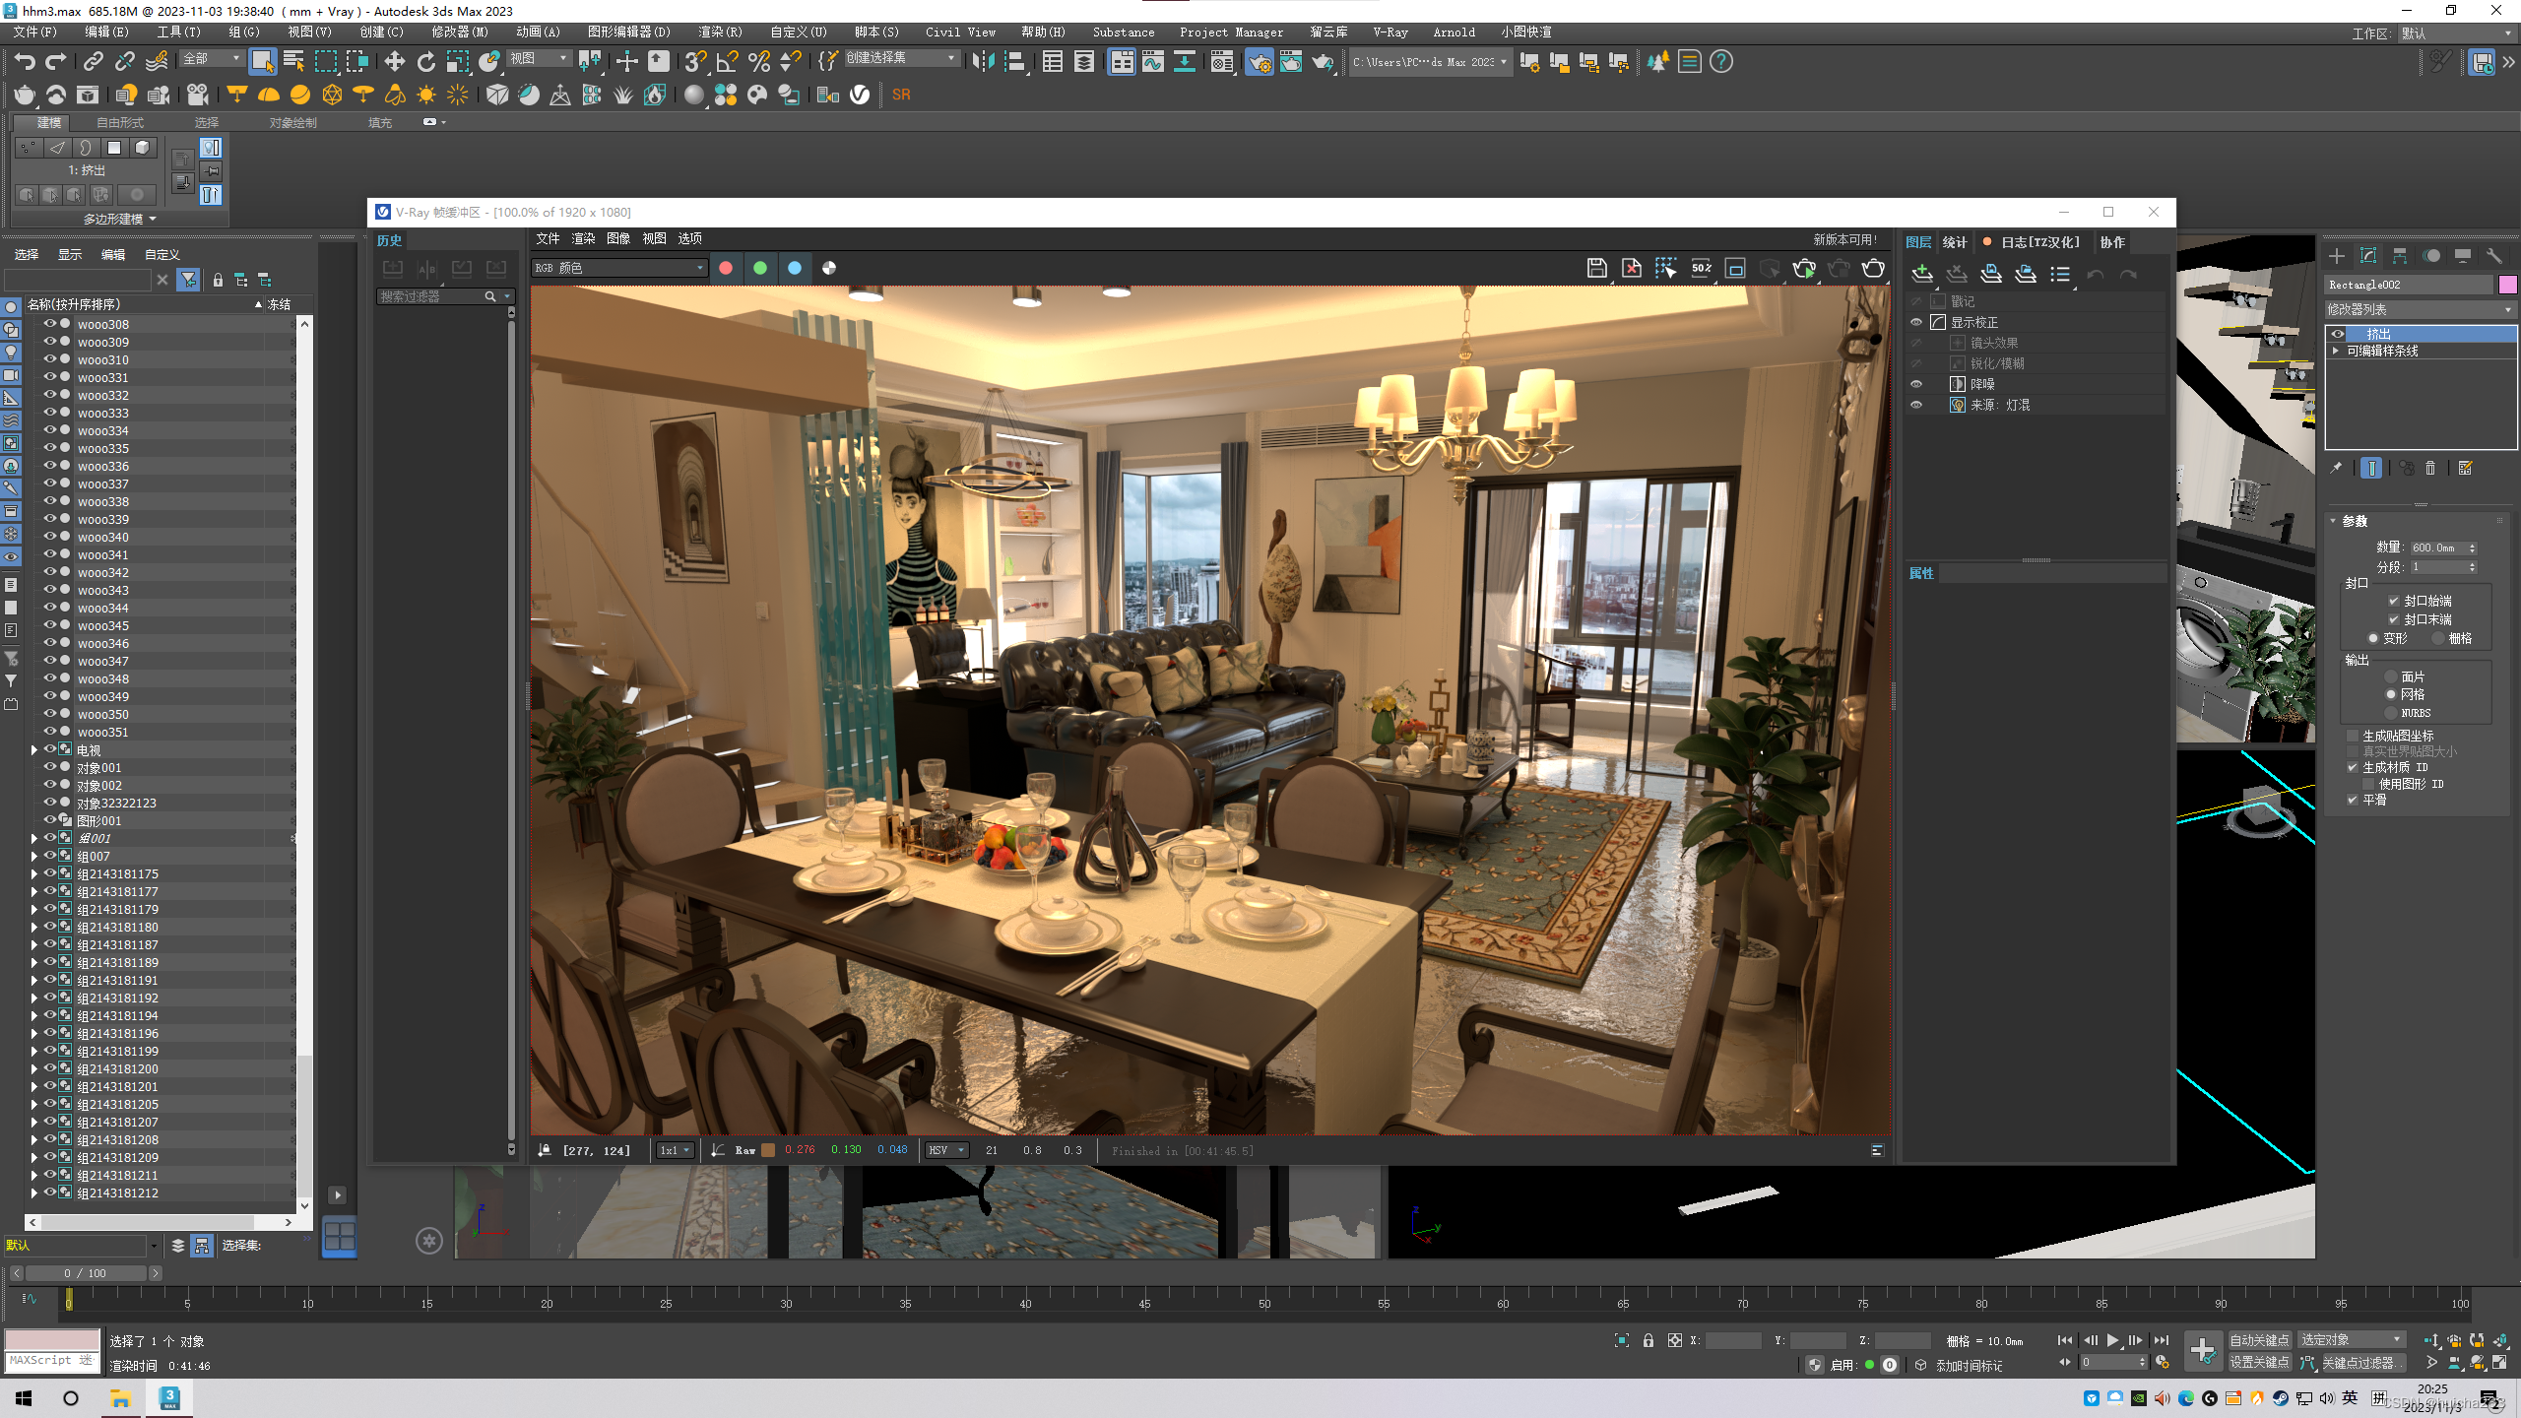2521x1418 pixels.
Task: Uncheck the 封口始端 checkbox
Action: point(2393,601)
